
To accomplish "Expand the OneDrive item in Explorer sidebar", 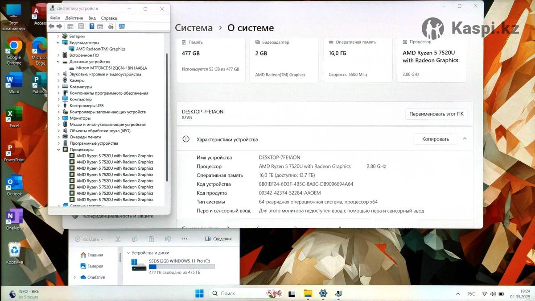I will pyautogui.click(x=74, y=277).
